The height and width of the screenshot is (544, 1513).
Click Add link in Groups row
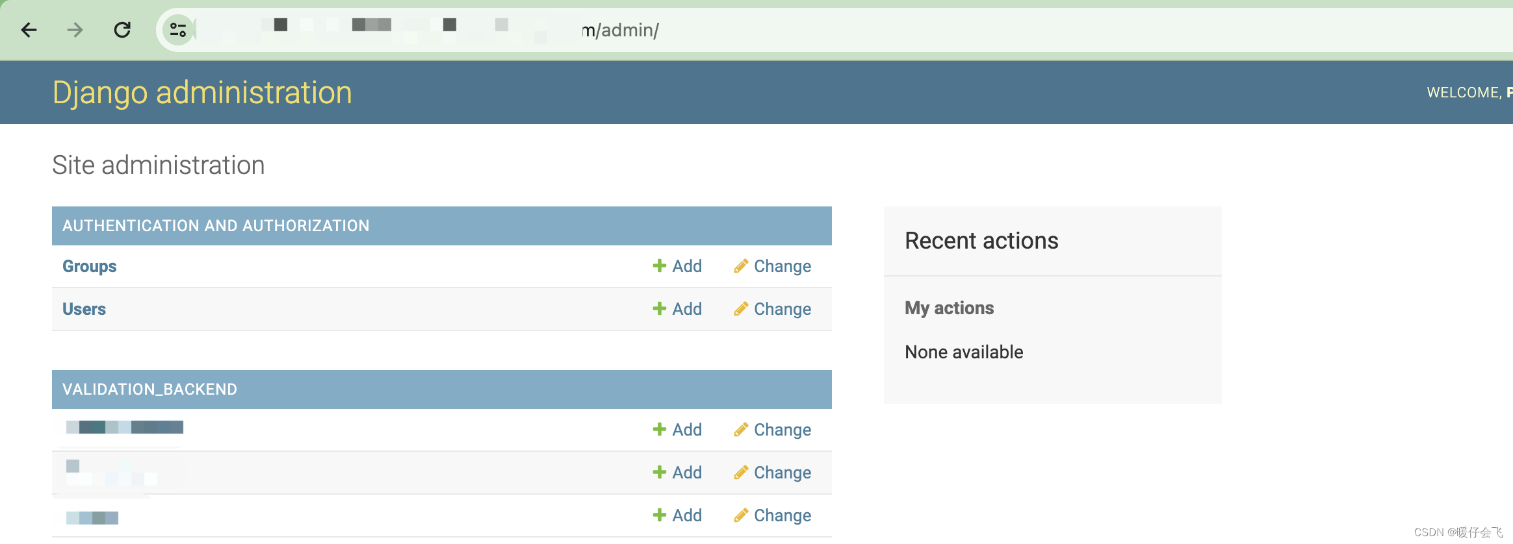[x=687, y=266]
